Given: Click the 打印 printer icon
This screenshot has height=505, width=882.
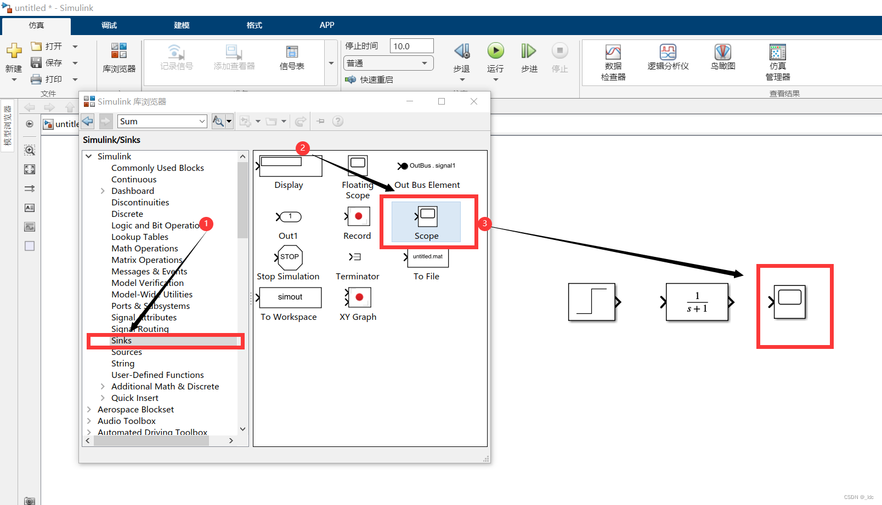Looking at the screenshot, I should (x=36, y=79).
